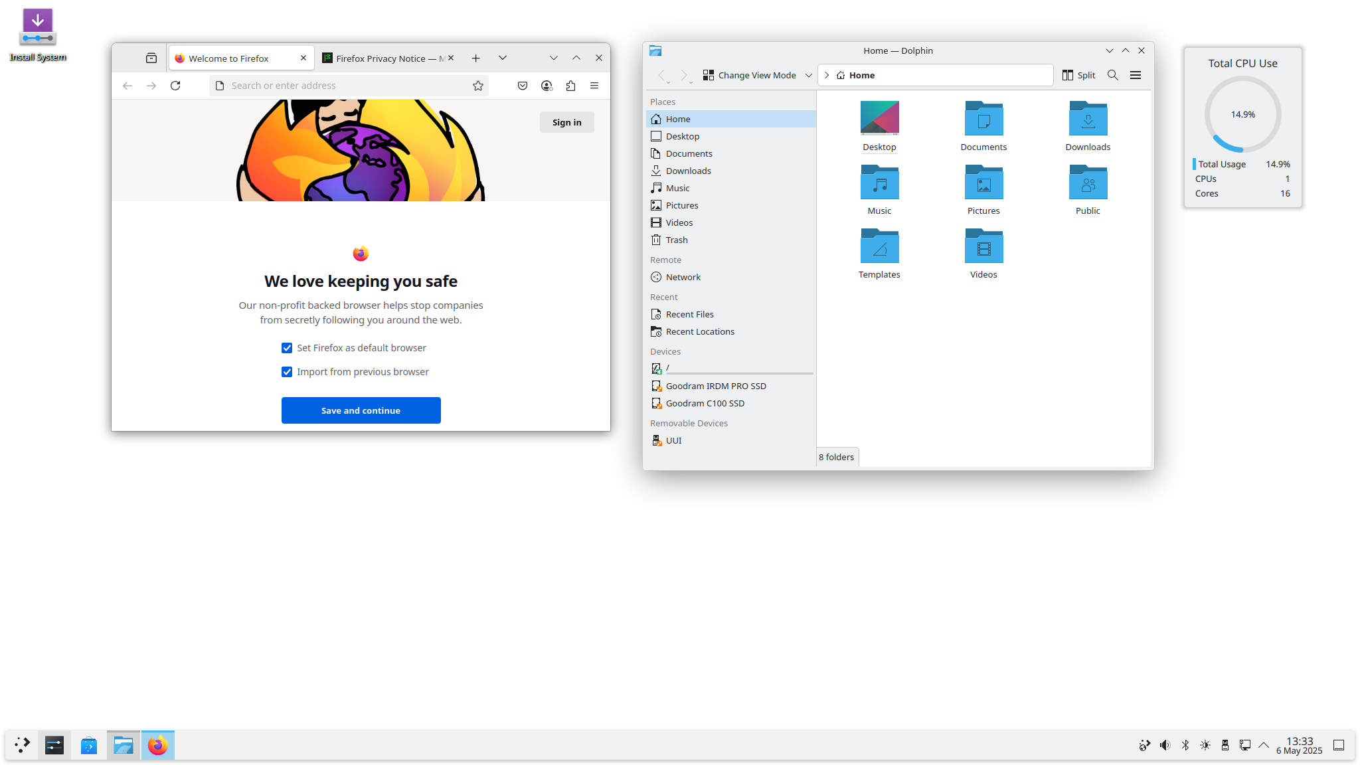Image resolution: width=1360 pixels, height=765 pixels.
Task: Switch to Firefox Privacy Notice tab
Action: (x=389, y=58)
